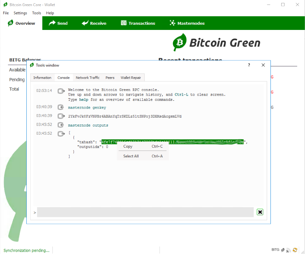The height and width of the screenshot is (254, 305).
Task: Click the Tools window leaf icon
Action: 32,65
